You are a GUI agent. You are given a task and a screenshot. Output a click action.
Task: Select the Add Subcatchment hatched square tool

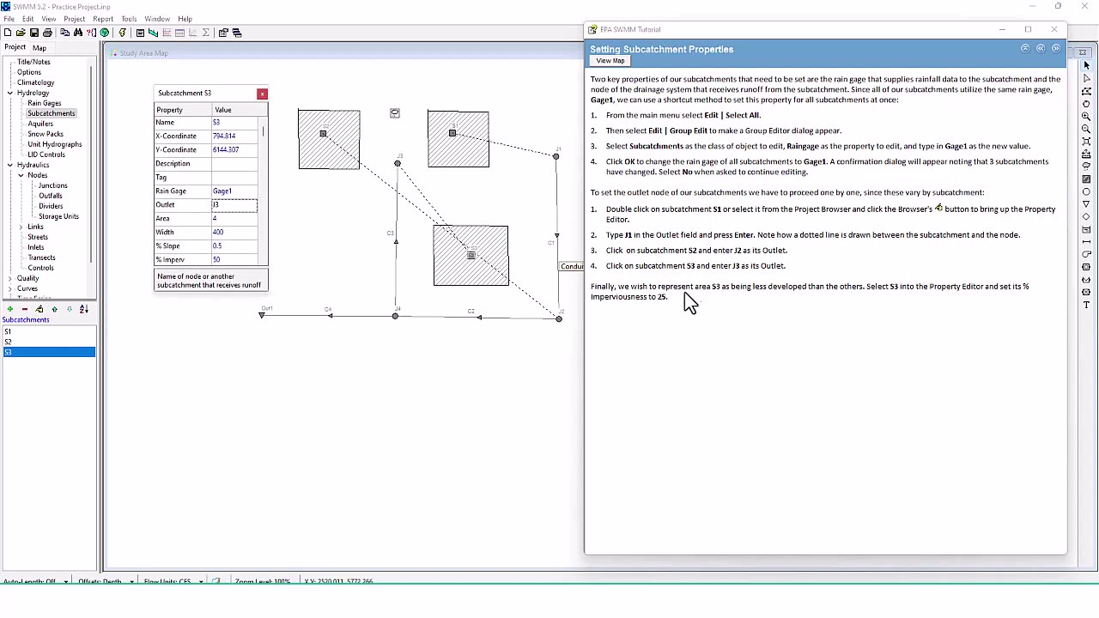click(x=1086, y=179)
